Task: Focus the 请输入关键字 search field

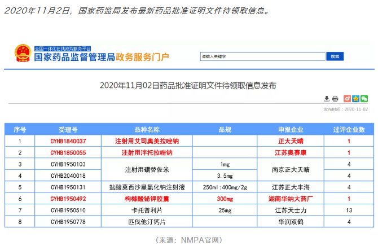Action: (x=262, y=56)
